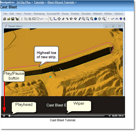The width and height of the screenshot is (136, 131).
Task: Maximize the Terrain View 1 window
Action: (113, 26)
